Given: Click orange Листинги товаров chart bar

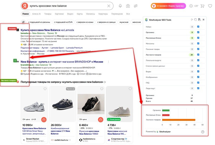Looking at the screenshot, I should 179,120.
